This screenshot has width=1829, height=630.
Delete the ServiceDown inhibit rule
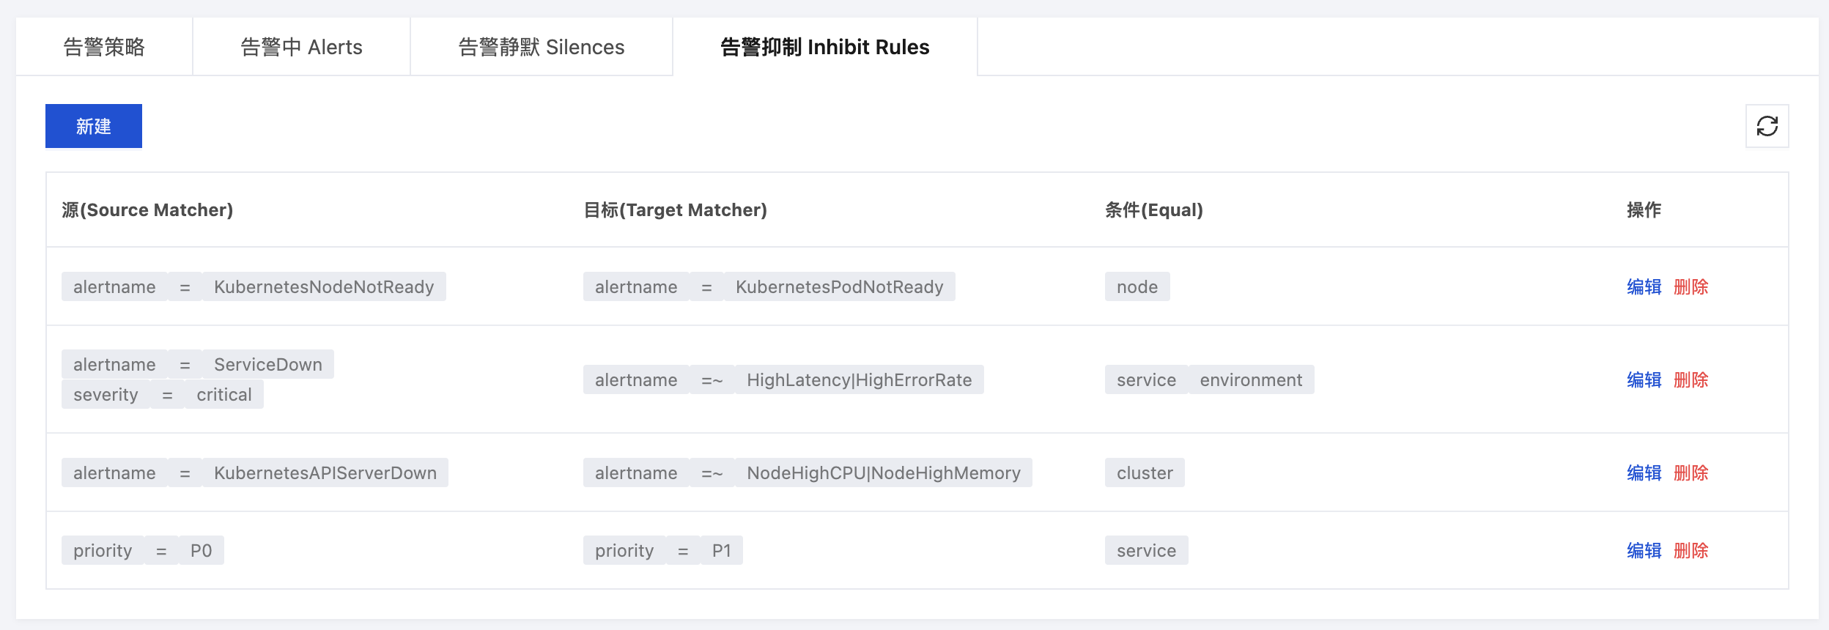[1691, 379]
